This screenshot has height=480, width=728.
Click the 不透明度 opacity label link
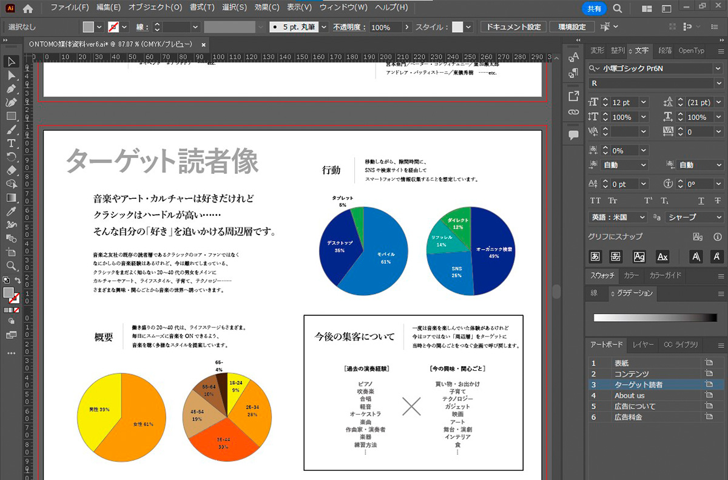pos(349,27)
